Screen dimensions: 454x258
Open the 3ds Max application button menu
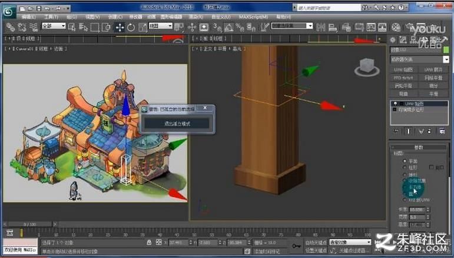9,12
